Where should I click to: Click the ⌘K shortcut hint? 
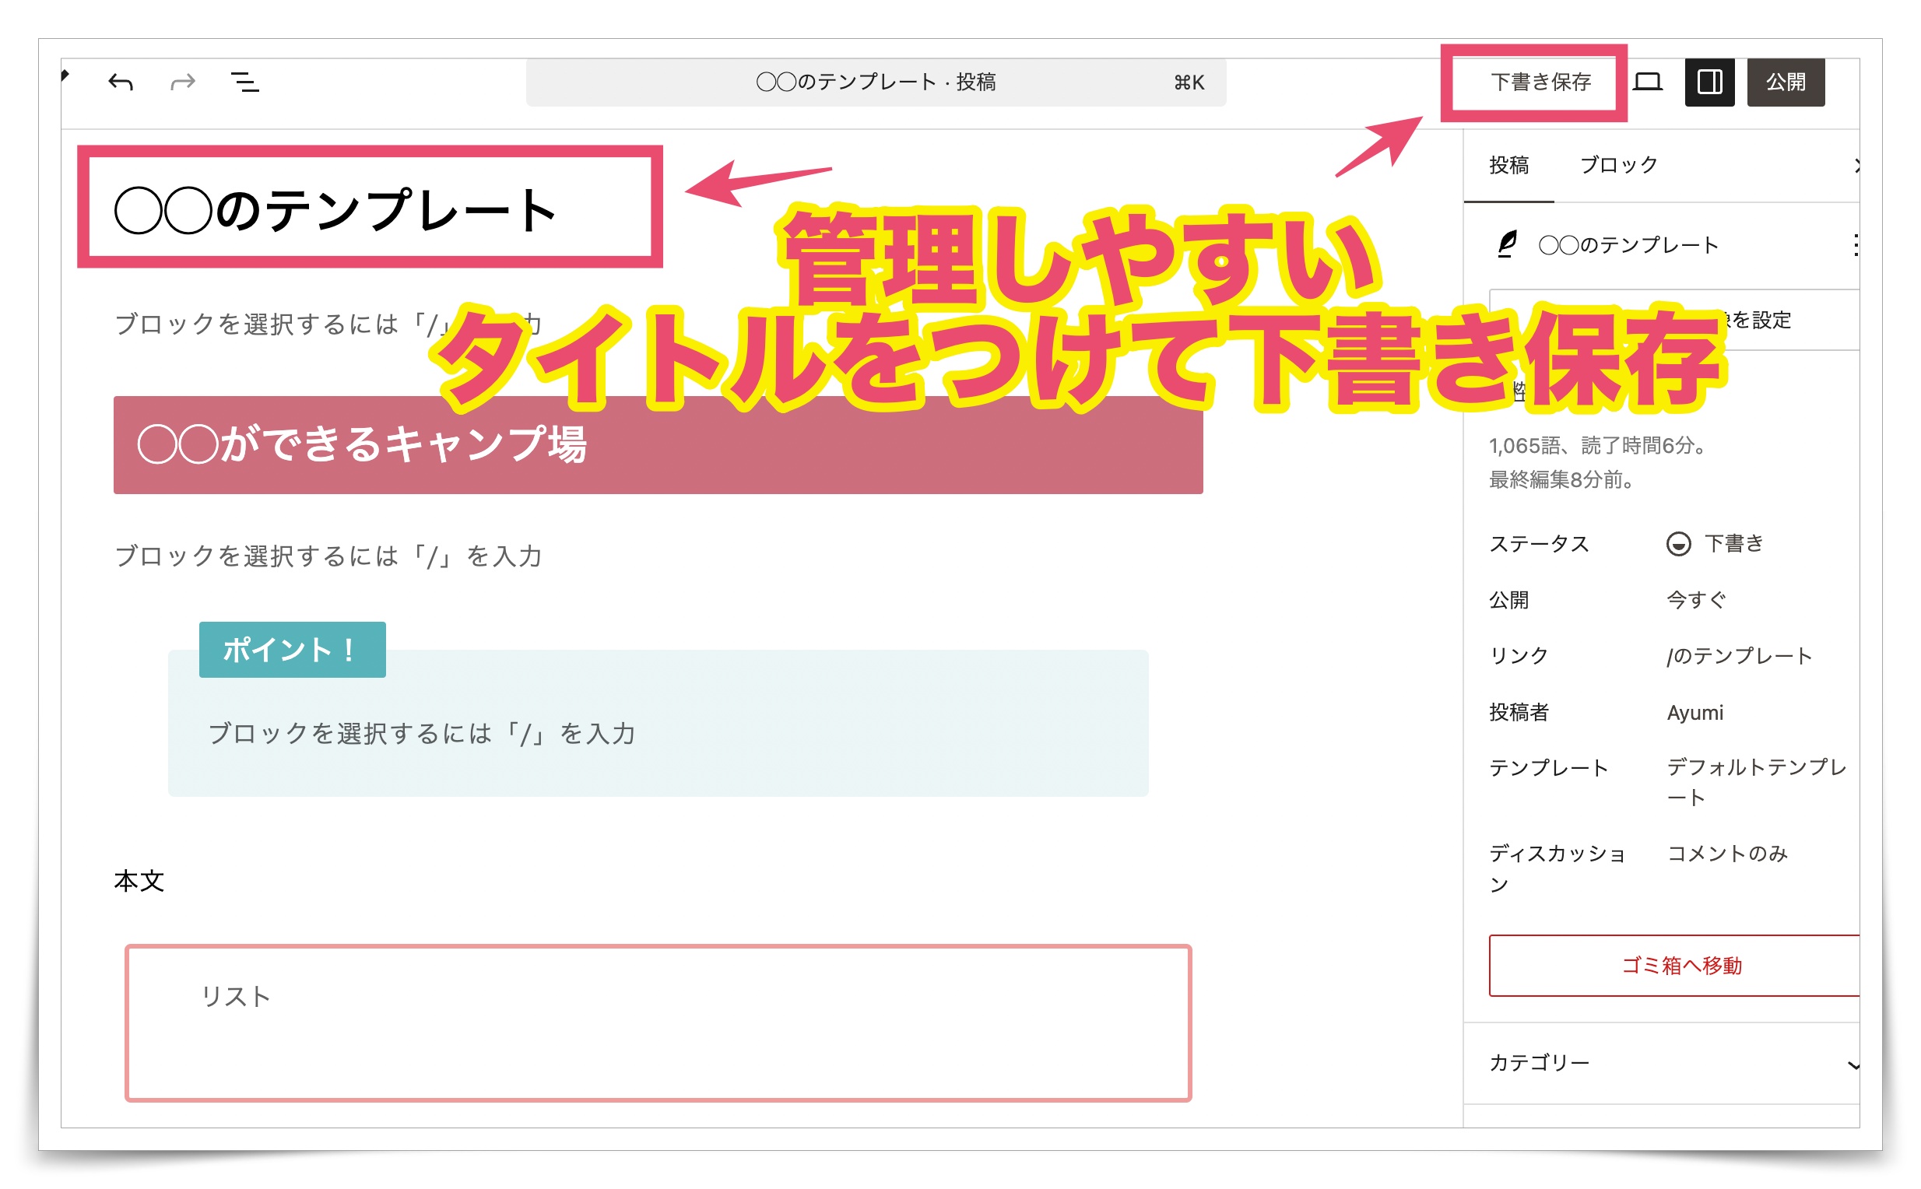click(x=1189, y=82)
